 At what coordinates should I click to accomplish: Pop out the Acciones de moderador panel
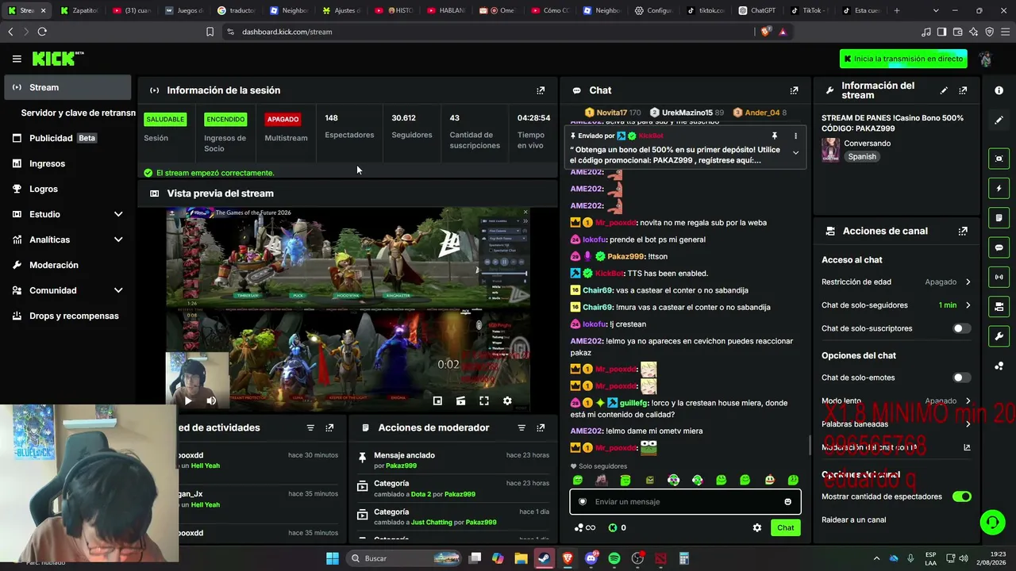coord(541,428)
